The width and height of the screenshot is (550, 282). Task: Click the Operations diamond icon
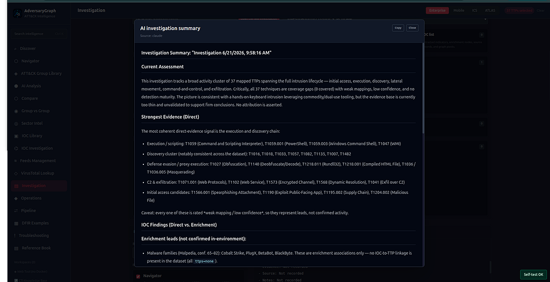16,199
